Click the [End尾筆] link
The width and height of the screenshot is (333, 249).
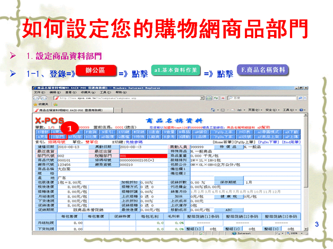[x=291, y=142]
